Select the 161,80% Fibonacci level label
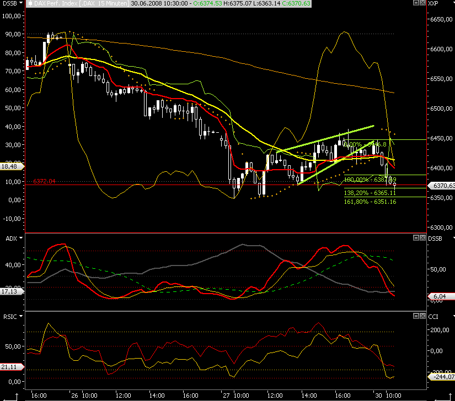 click(x=370, y=202)
